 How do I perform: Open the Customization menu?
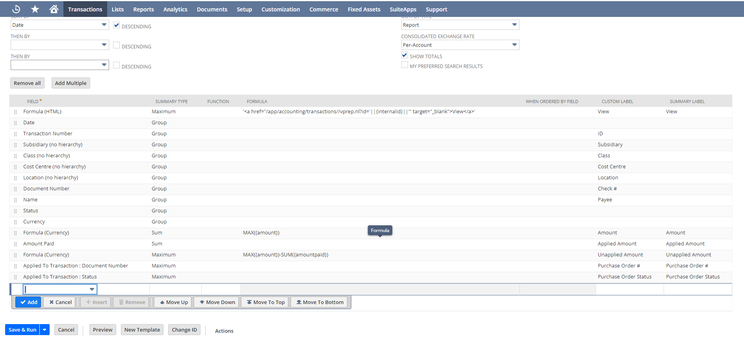(x=280, y=9)
